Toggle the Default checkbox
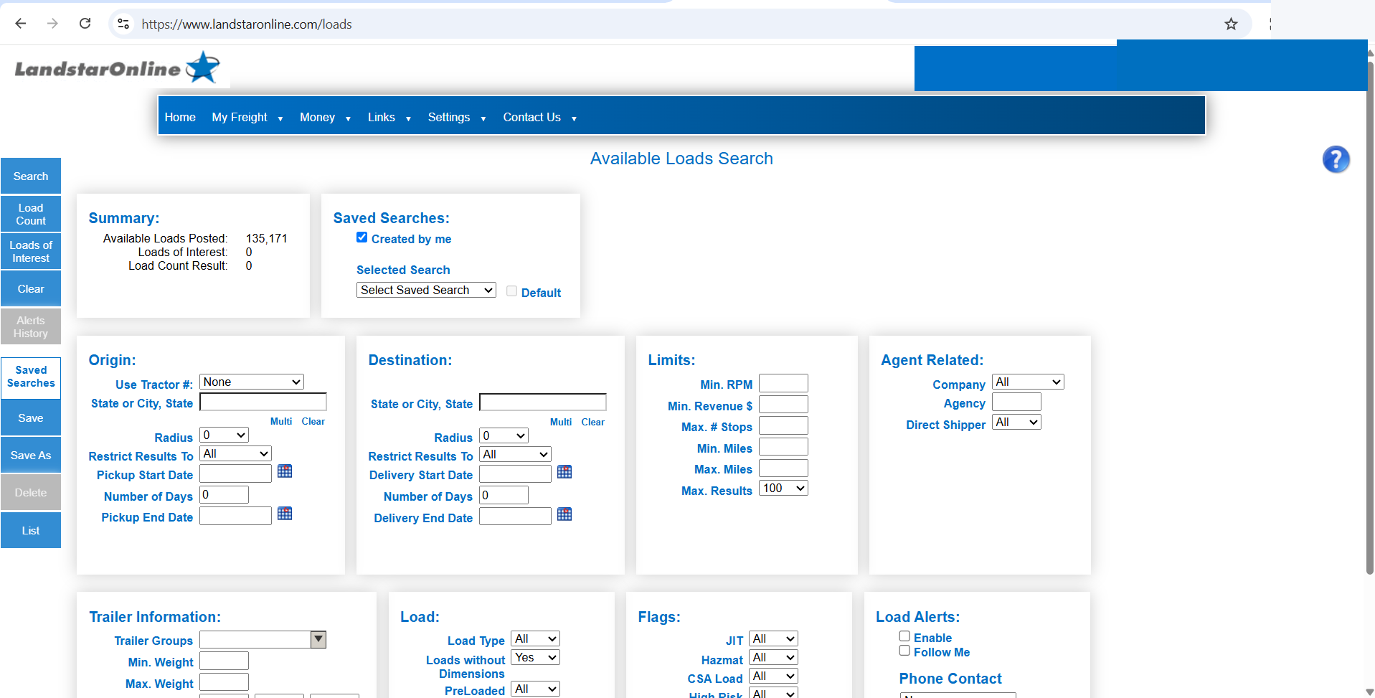The width and height of the screenshot is (1375, 698). click(x=511, y=291)
